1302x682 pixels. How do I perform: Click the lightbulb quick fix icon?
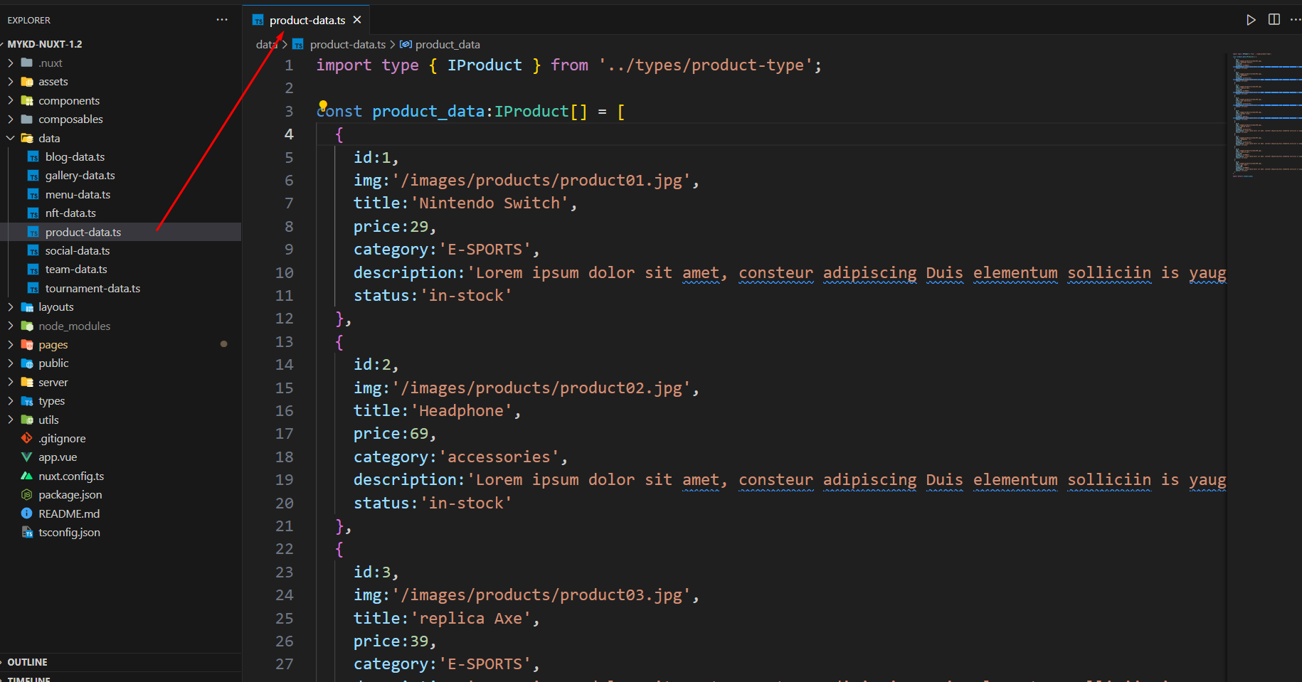323,106
